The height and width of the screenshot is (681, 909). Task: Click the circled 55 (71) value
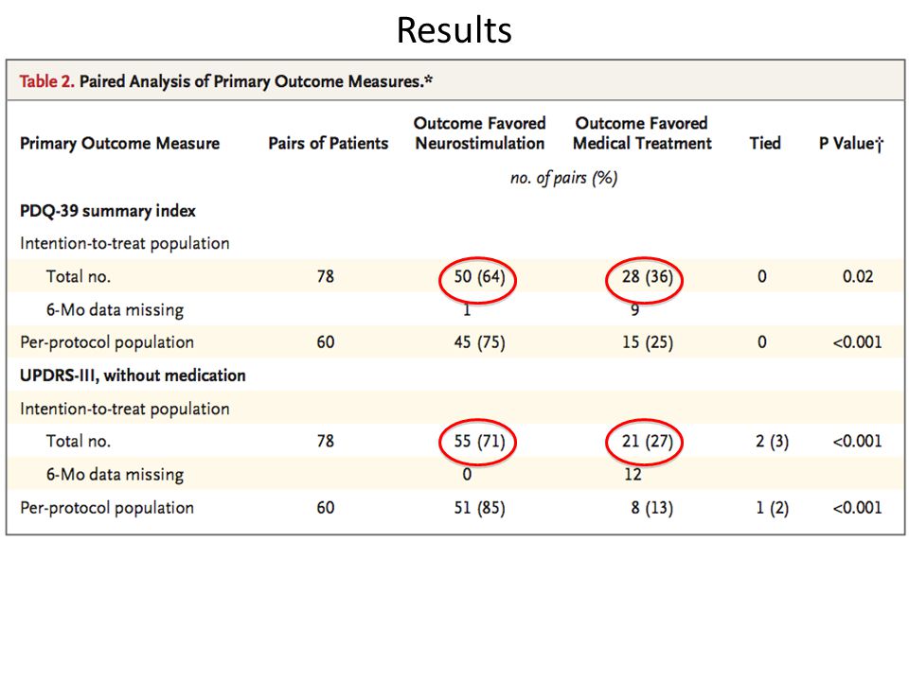click(479, 442)
